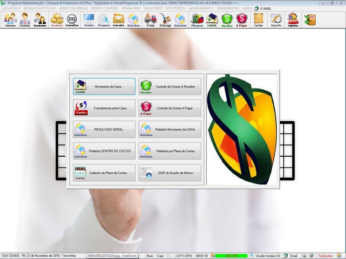Viewport: 346px width, 259px height.
Task: Open the FINANCEIRO menu
Action: click(131, 8)
